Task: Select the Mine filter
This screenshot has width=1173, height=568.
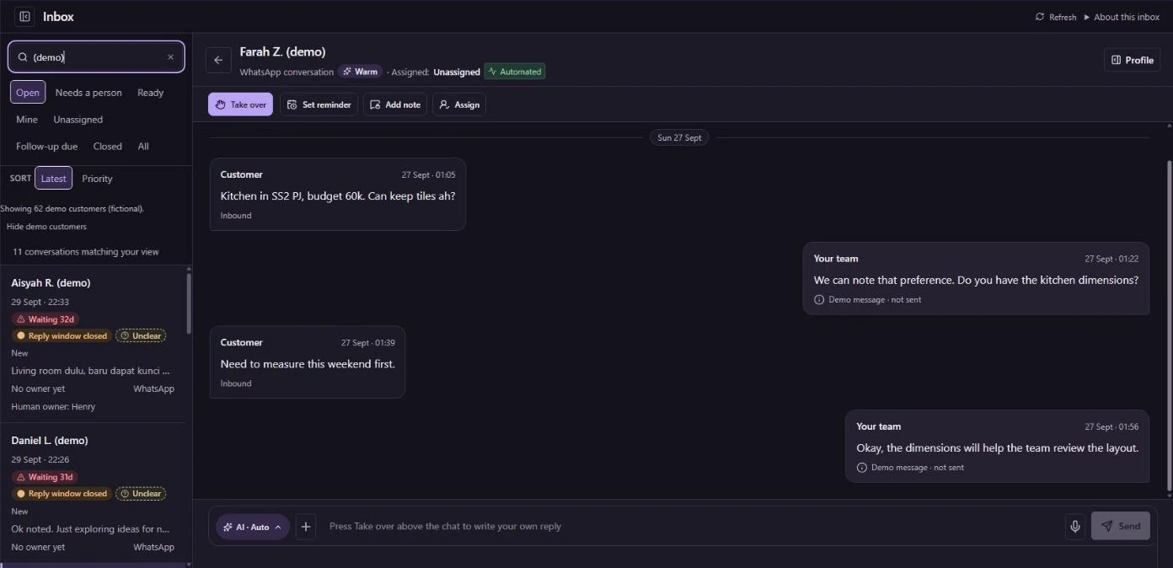Action: click(x=27, y=120)
